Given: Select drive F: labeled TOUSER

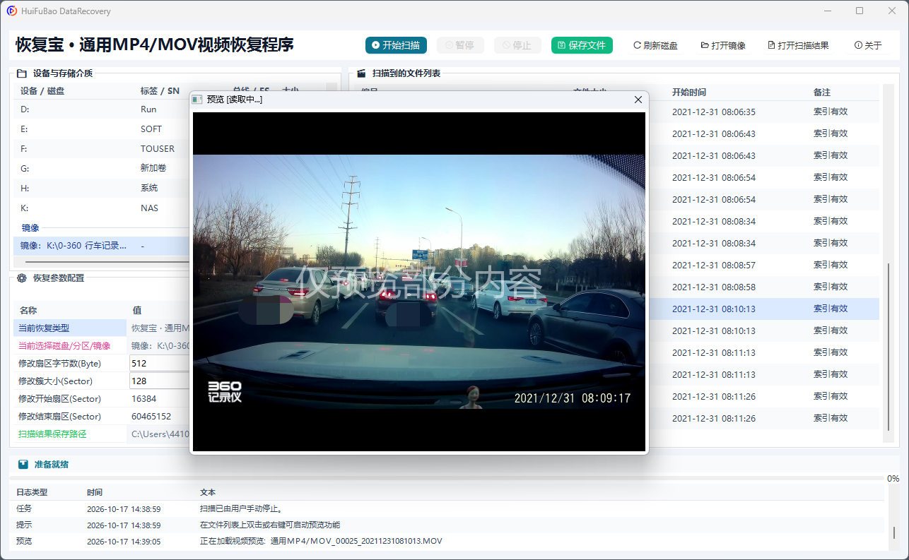Looking at the screenshot, I should 101,149.
